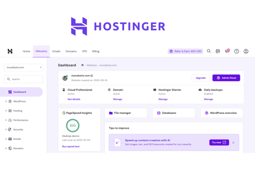
Task: Click 'Speed up content creation with AI' text
Action: [x=147, y=140]
